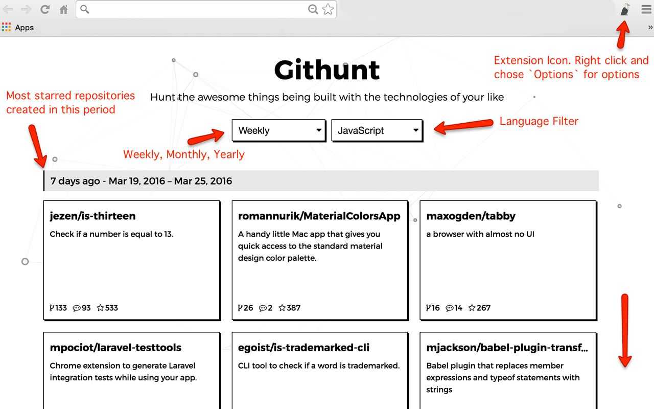Click the comments icon on MaterialColorsApp card

tap(263, 308)
